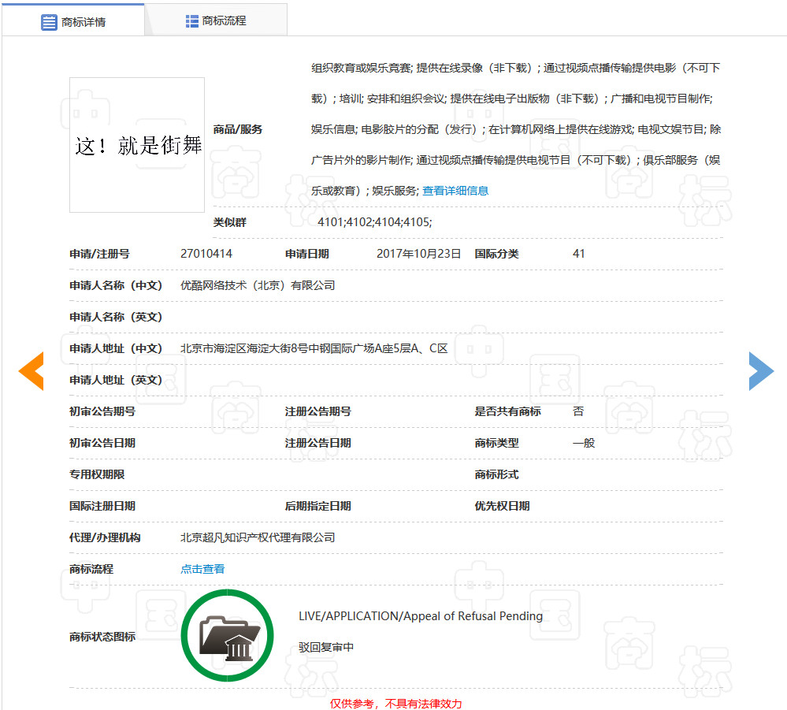Go to next trademark with blue arrow

(x=761, y=371)
